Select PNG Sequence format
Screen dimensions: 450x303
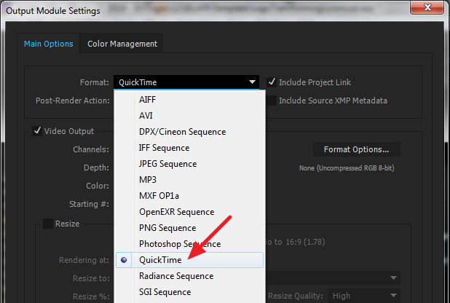click(x=166, y=228)
